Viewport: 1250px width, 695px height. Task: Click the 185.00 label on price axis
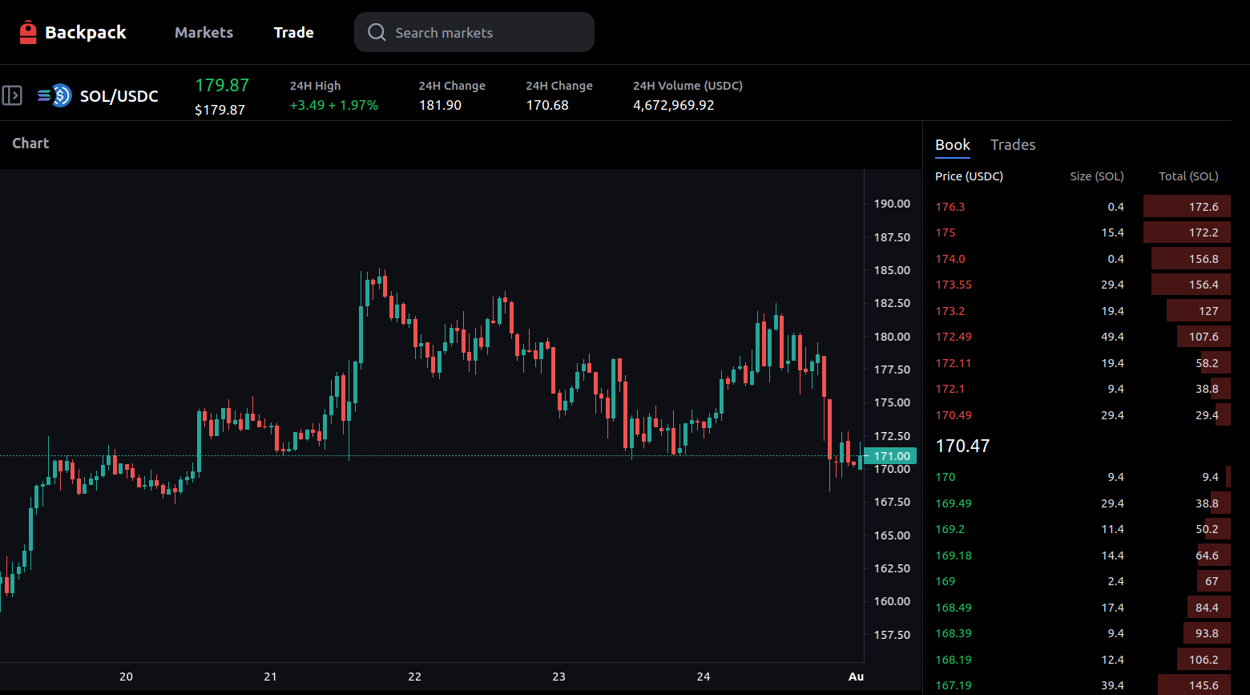892,270
